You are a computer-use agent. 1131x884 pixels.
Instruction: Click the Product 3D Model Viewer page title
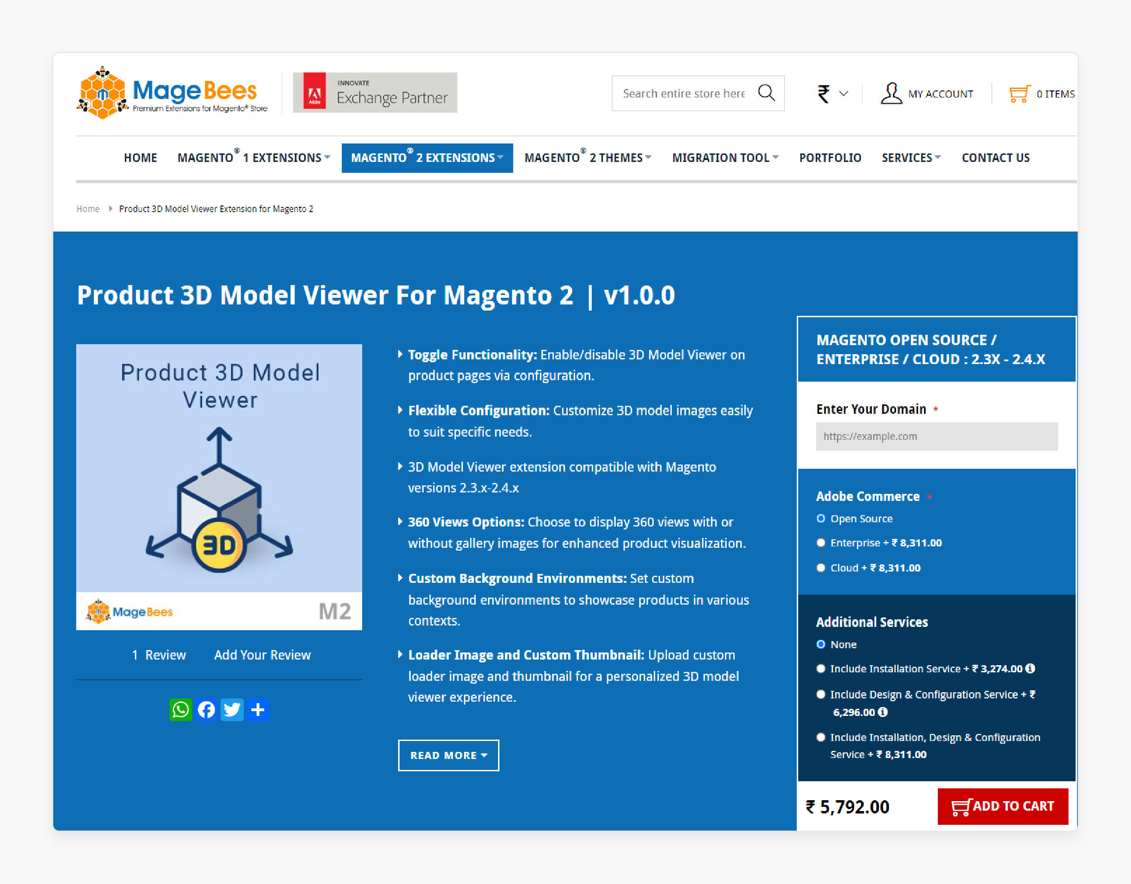(376, 295)
